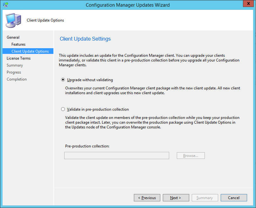Click the Pre-production collection text field
Viewport: 256px width, 208px height.
117,156
